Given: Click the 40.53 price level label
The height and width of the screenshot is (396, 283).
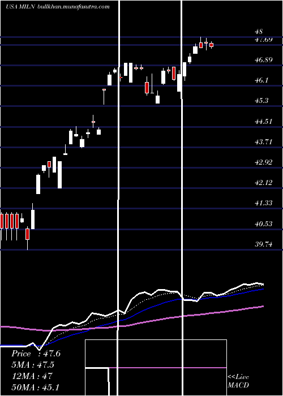Looking at the screenshot, I should 264,224.
